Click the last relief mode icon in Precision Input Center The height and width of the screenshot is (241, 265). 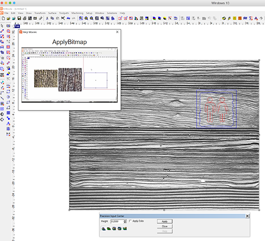coord(125,229)
